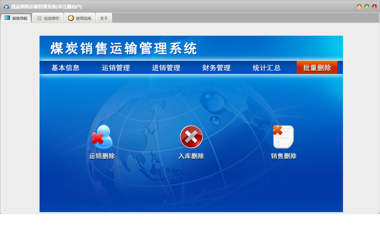Open the 使用指南 tab

[x=80, y=18]
